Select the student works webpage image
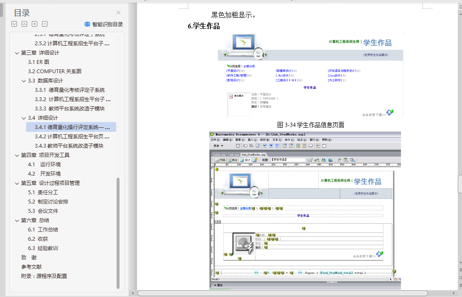Viewport: 462px width, 297px height. tap(310, 74)
